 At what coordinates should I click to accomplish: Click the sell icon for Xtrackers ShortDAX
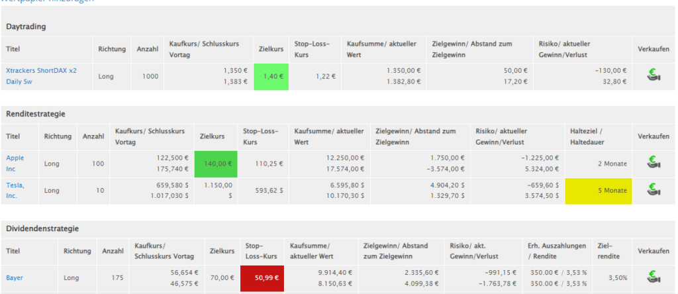pyautogui.click(x=654, y=76)
